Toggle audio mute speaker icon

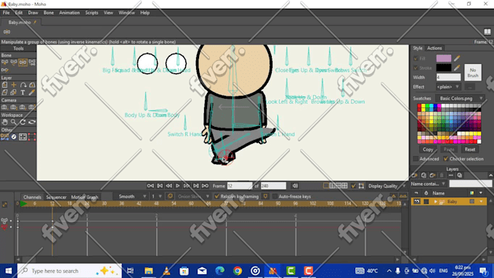pyautogui.click(x=295, y=186)
